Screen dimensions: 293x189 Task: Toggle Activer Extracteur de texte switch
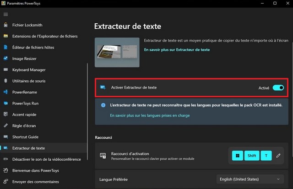(278, 88)
